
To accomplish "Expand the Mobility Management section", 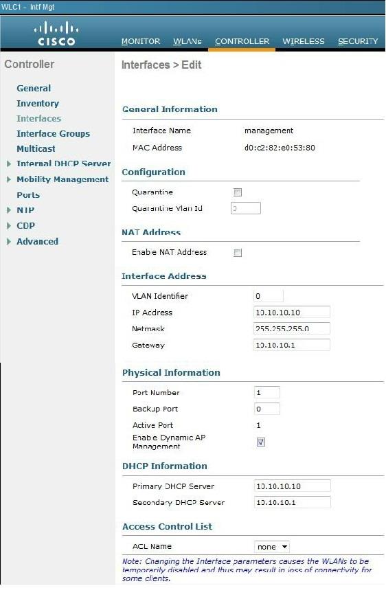I will [9, 179].
